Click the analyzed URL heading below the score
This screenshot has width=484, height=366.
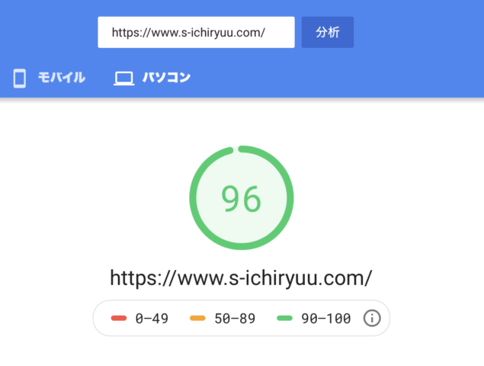coord(241,277)
